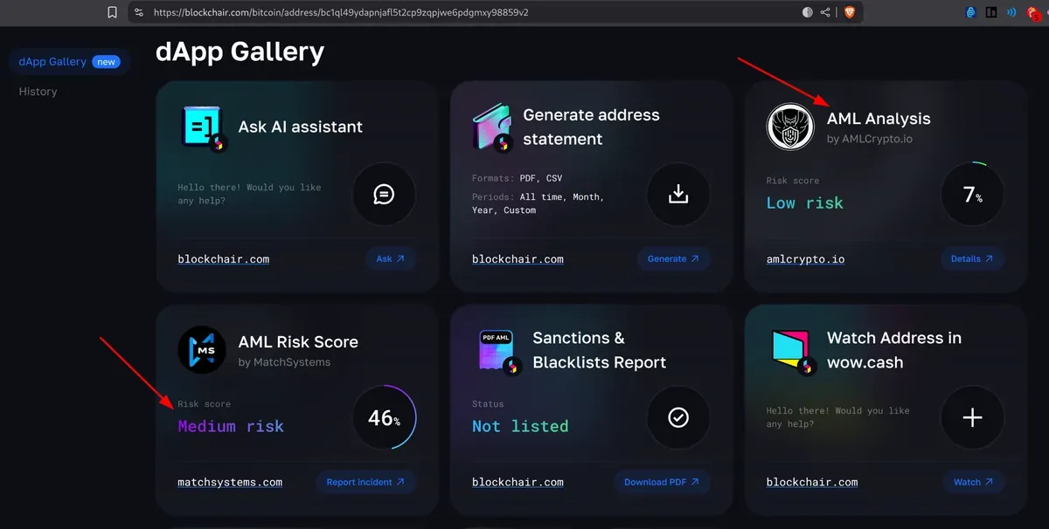Click the 'Formats: PDF, CSV' line

pyautogui.click(x=517, y=179)
